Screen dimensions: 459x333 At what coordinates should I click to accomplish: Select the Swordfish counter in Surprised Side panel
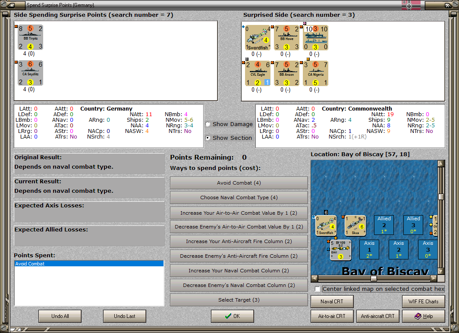pyautogui.click(x=258, y=38)
